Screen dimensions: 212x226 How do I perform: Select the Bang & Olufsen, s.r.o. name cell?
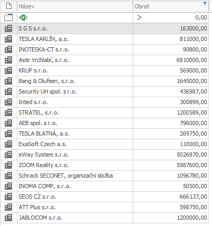coord(75,81)
